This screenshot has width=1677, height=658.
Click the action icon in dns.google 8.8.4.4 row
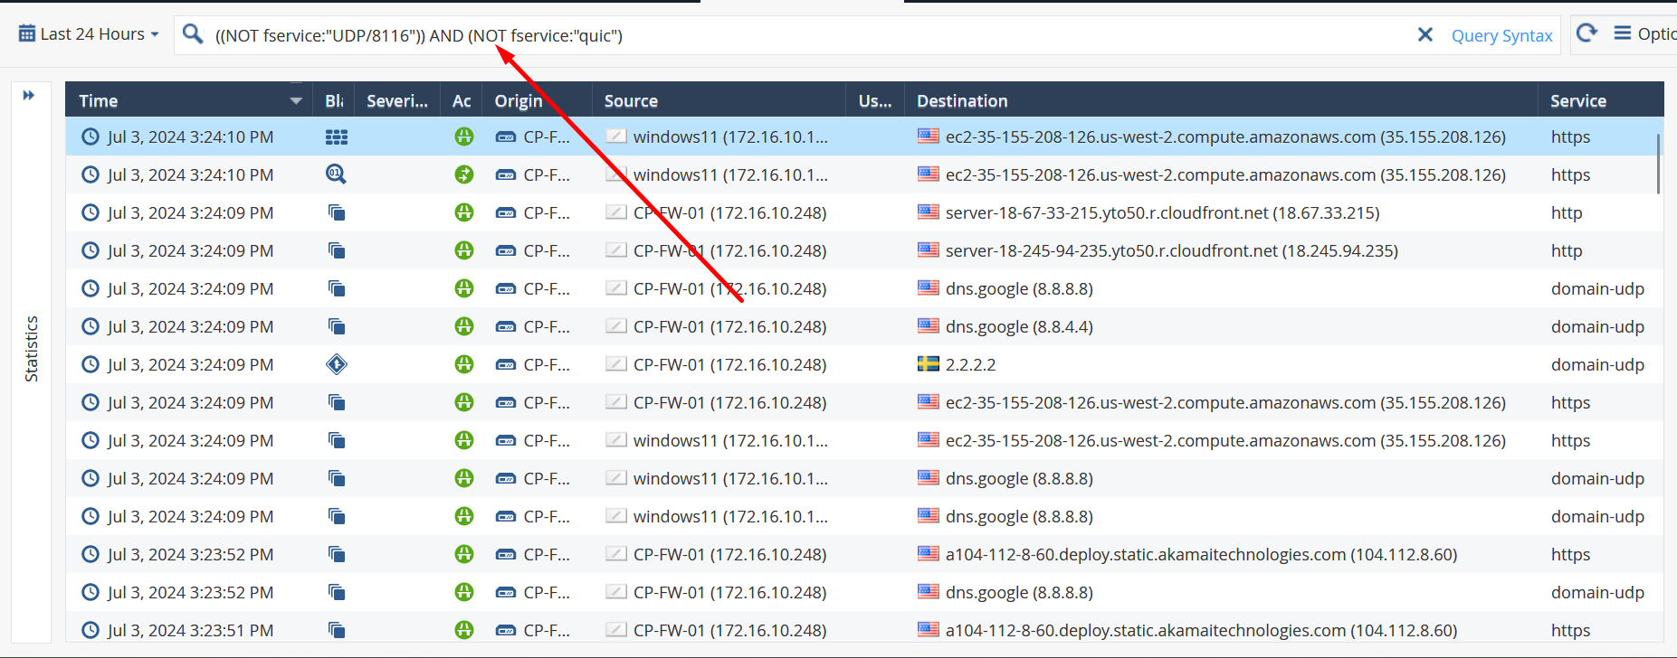pos(464,326)
